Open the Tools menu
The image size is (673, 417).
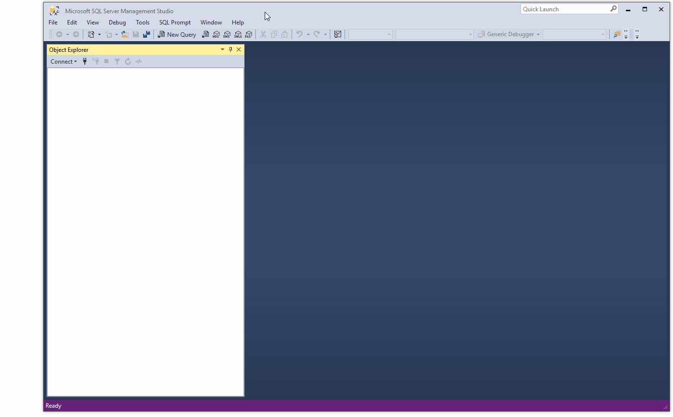pyautogui.click(x=143, y=23)
